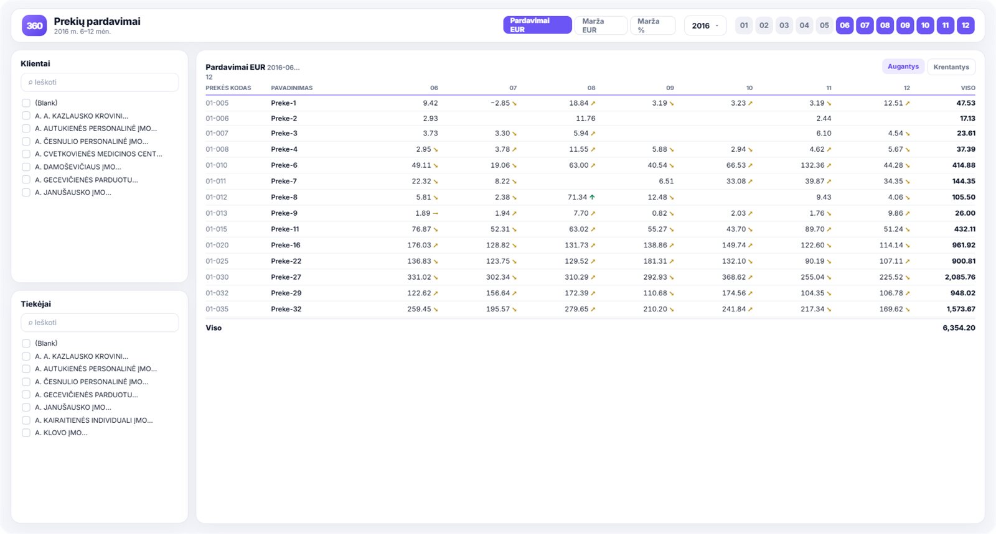Viewport: 996px width, 534px height.
Task: Focus the Tiekėjai search field
Action: 100,323
